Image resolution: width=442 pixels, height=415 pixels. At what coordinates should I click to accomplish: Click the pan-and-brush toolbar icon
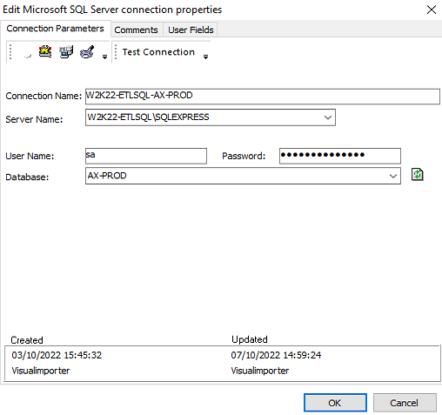[87, 52]
